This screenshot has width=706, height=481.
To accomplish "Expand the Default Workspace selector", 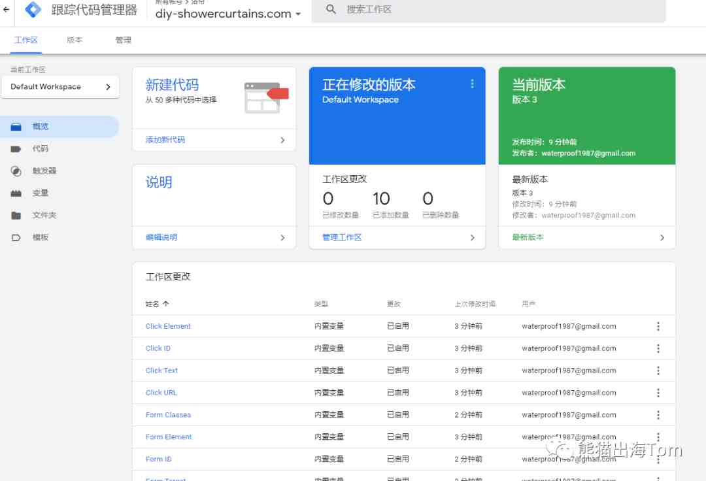I will (x=60, y=87).
